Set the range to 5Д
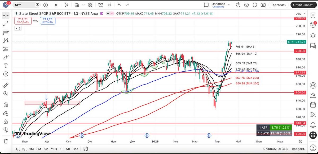Viewport: 318px width, 154px height. (24, 149)
